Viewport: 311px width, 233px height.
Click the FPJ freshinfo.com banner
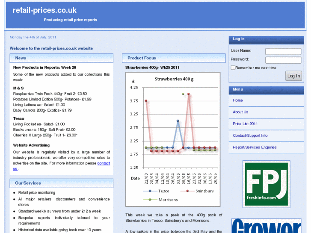click(267, 184)
